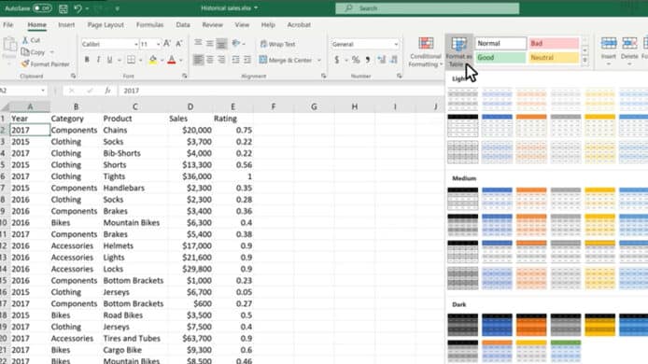Select the black Medium table style thumbnail in first Medium row
Image resolution: width=648 pixels, height=364 pixels.
(463, 199)
